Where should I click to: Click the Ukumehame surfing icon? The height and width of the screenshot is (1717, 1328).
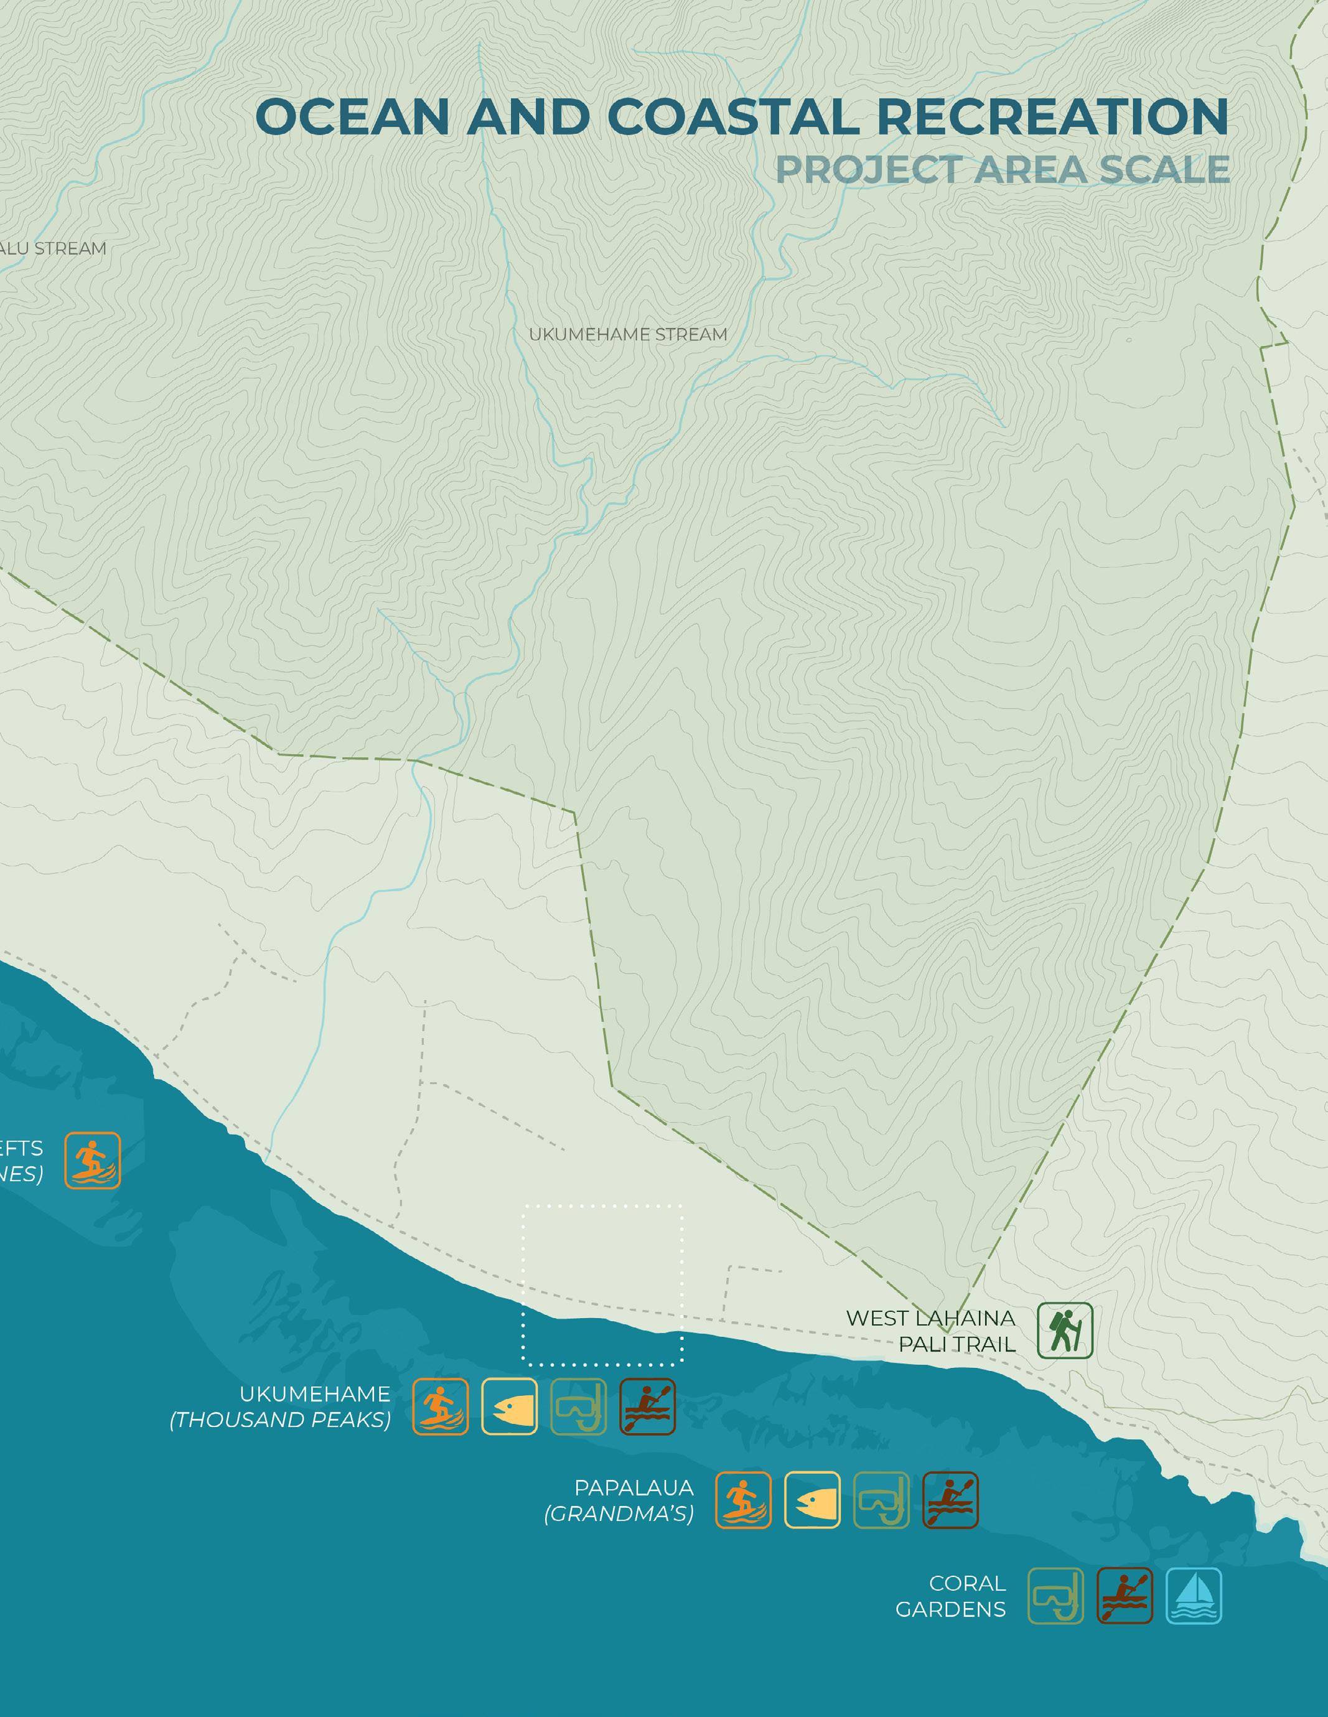pos(441,1406)
